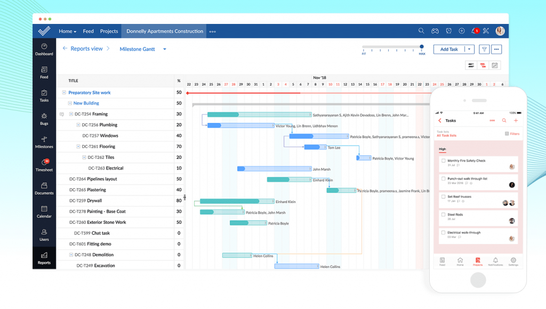This screenshot has height=309, width=546.
Task: Select the grey bars Gantt view icon
Action: click(471, 65)
